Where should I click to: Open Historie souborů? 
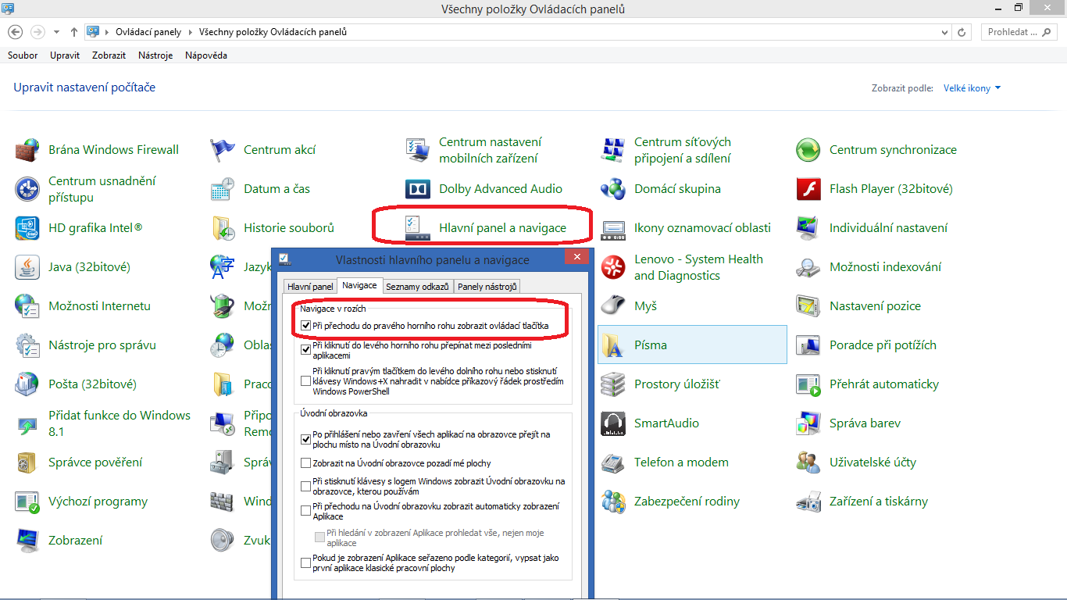[x=273, y=228]
